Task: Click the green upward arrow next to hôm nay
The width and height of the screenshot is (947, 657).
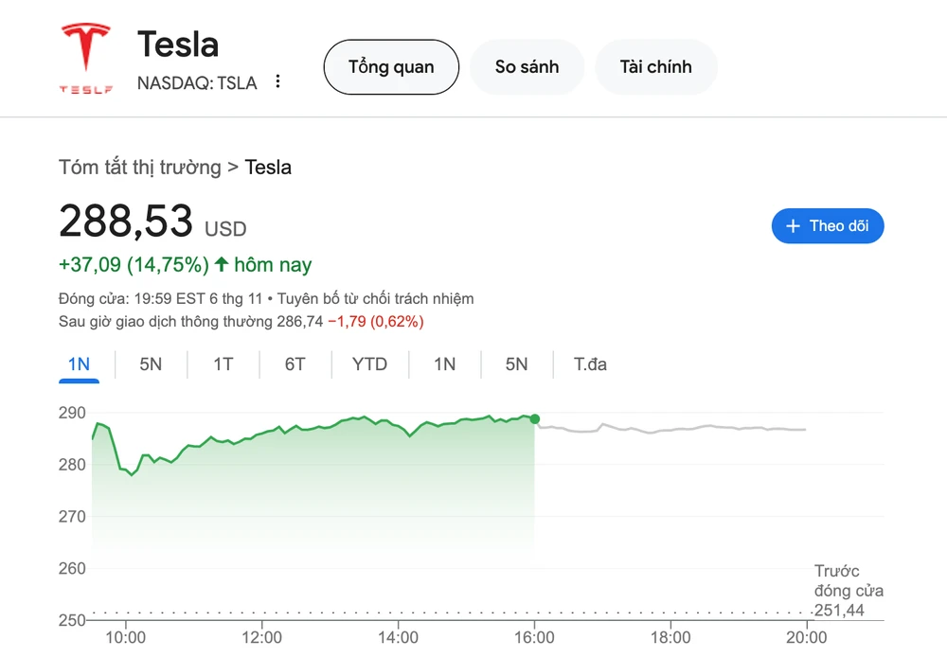Action: coord(221,264)
